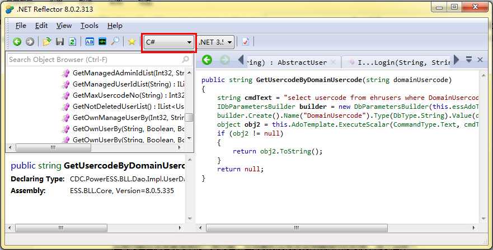Click the gray Forward navigation toolbar arrow
Screen dimensions: 493x250
click(30, 42)
